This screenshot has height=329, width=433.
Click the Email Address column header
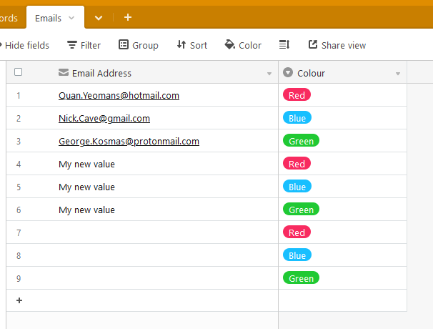pyautogui.click(x=142, y=72)
